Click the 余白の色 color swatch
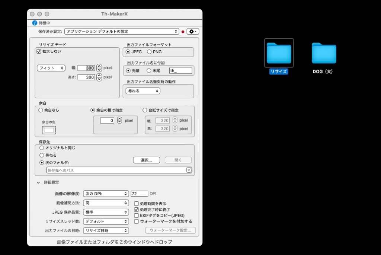Image resolution: width=381 pixels, height=255 pixels. tap(49, 130)
